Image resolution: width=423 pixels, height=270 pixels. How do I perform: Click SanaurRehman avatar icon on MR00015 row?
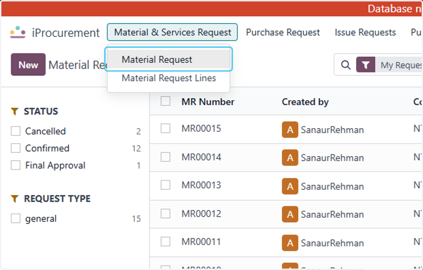290,130
